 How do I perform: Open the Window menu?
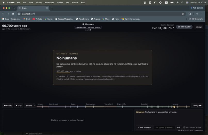[75, 3]
